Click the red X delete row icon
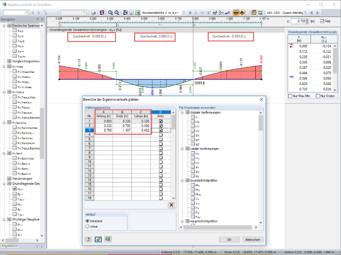The height and width of the screenshot is (255, 341). [171, 205]
